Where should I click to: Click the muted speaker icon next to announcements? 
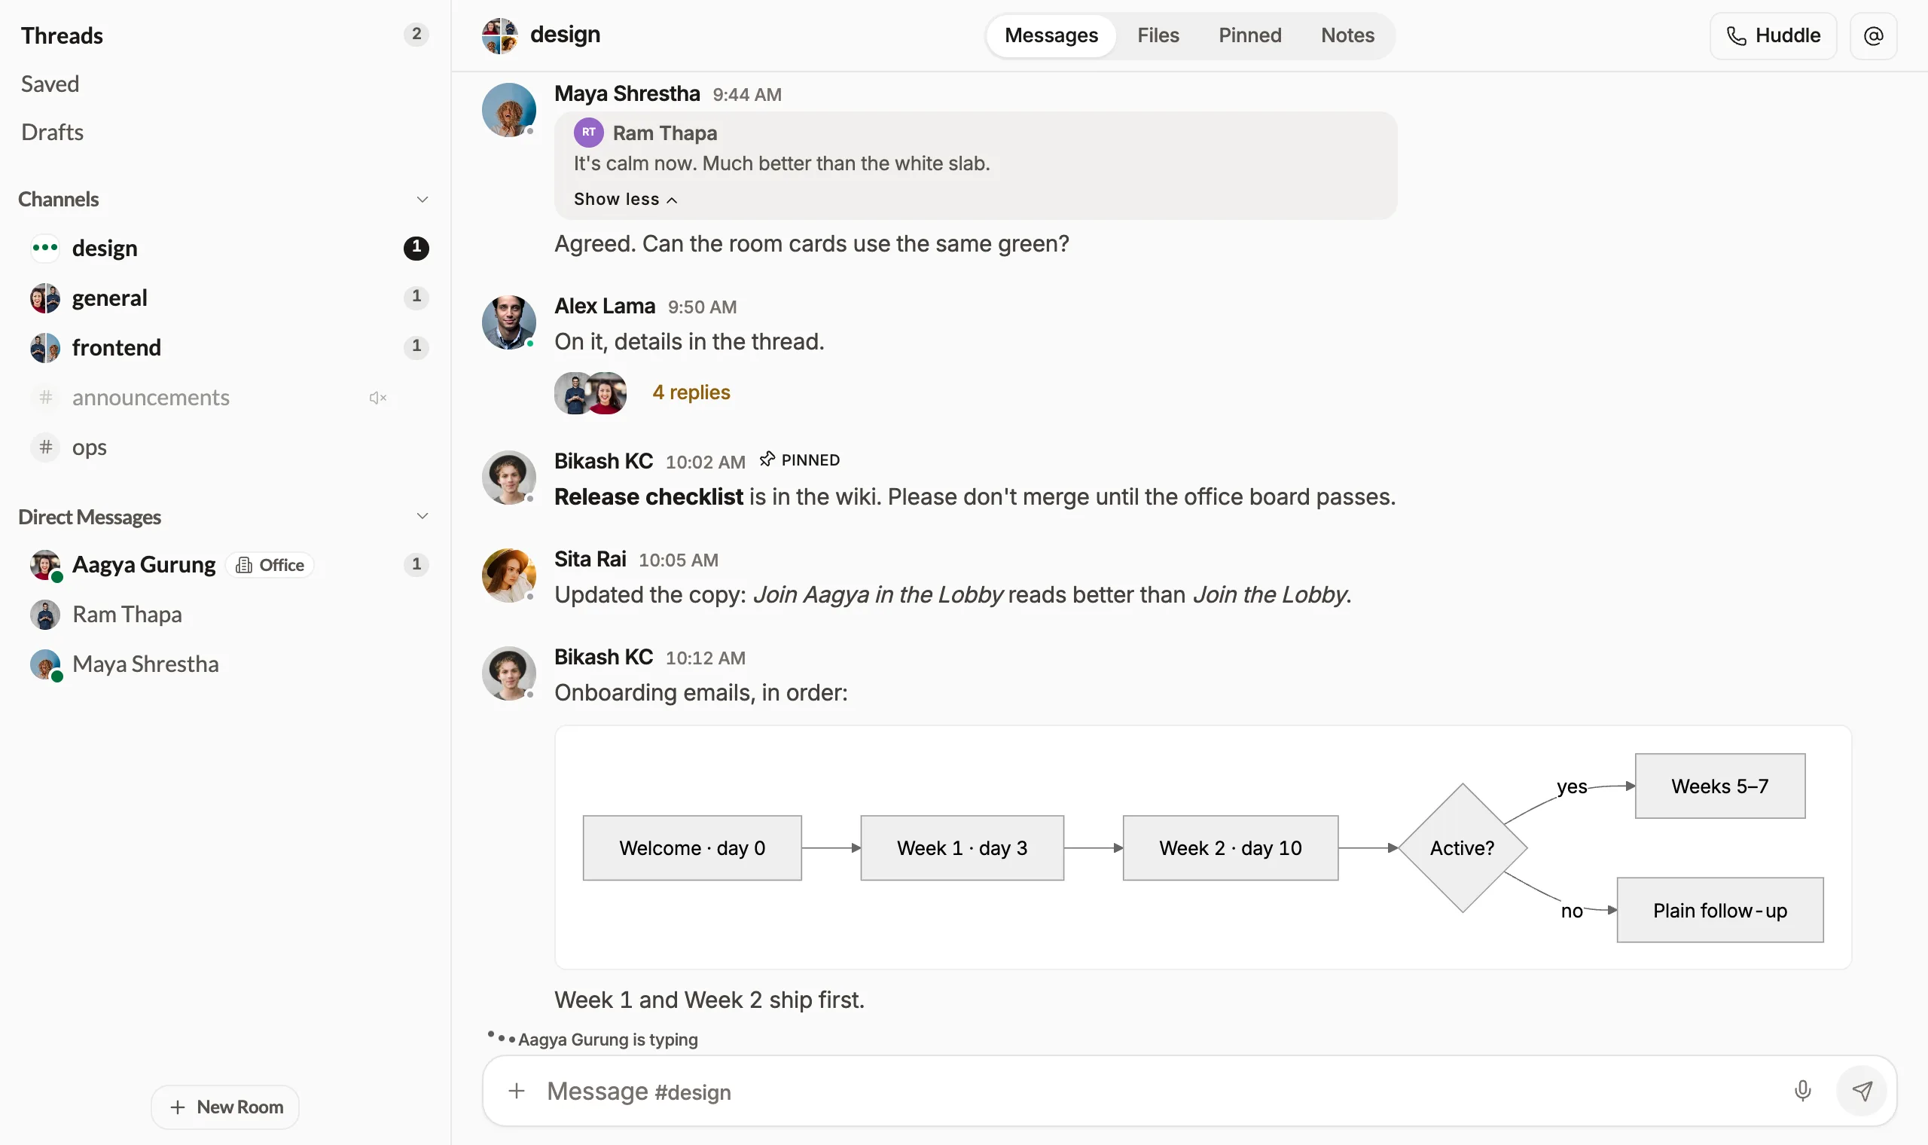tap(377, 397)
